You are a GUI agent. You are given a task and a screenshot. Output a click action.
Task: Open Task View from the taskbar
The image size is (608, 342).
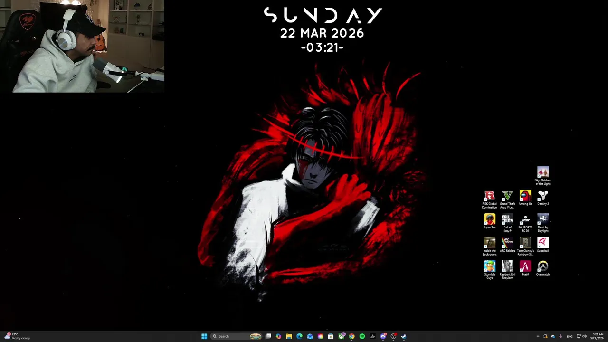point(268,336)
